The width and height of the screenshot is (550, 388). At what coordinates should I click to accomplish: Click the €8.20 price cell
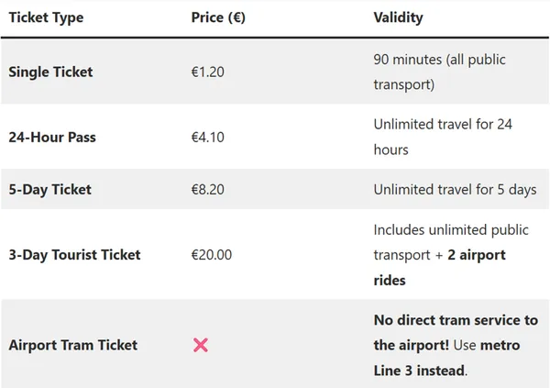coord(207,190)
